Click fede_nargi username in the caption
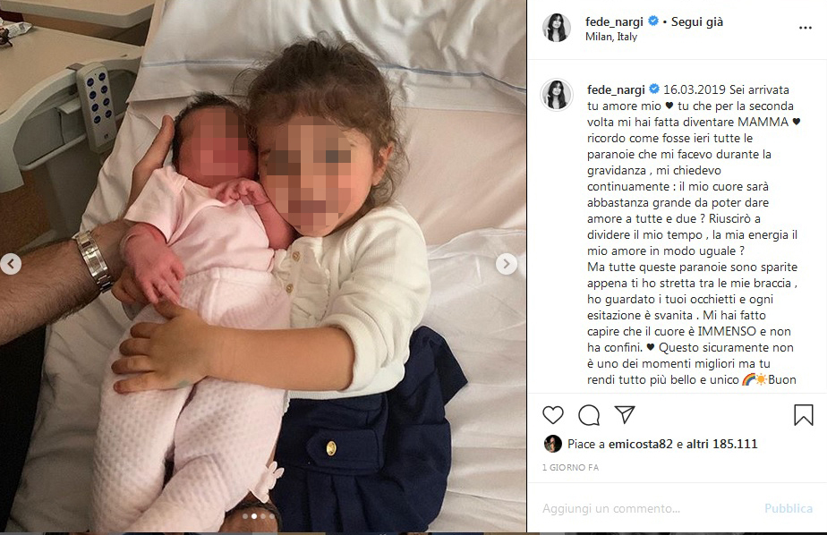This screenshot has width=827, height=535. point(616,89)
